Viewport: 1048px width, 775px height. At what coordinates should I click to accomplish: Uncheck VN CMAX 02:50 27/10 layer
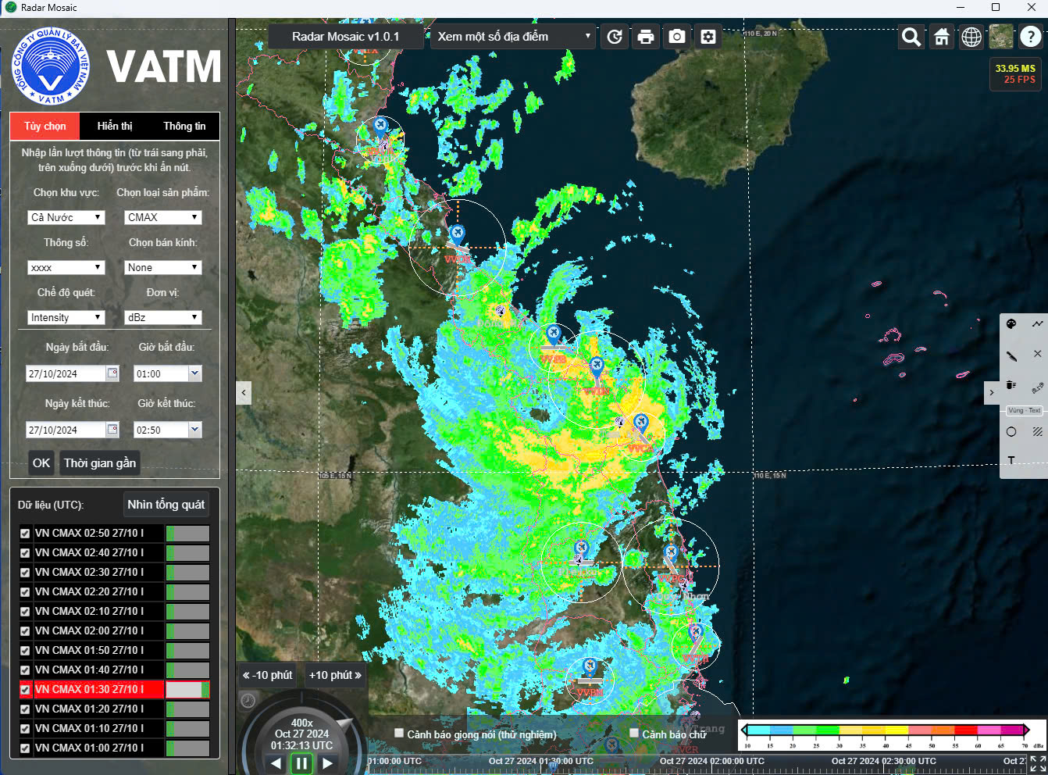pos(25,534)
